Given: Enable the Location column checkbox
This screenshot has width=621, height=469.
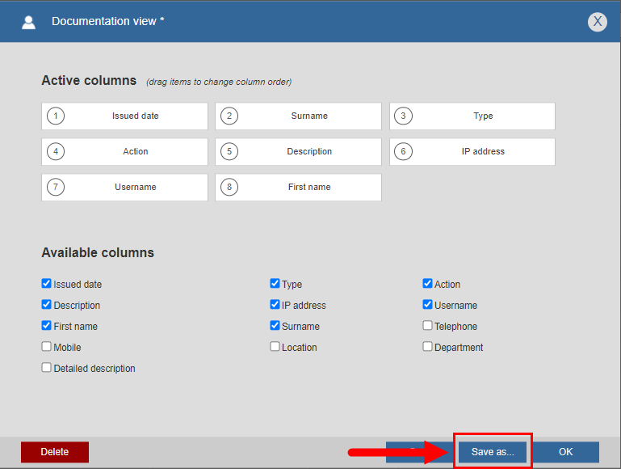Looking at the screenshot, I should (x=275, y=346).
